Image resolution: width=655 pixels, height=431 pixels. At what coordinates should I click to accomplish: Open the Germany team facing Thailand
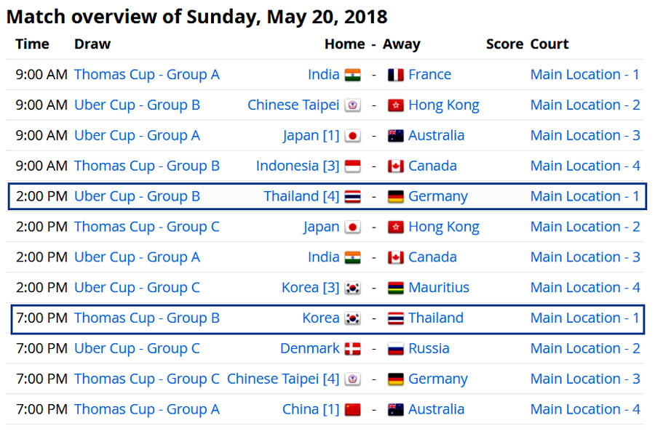coord(438,196)
